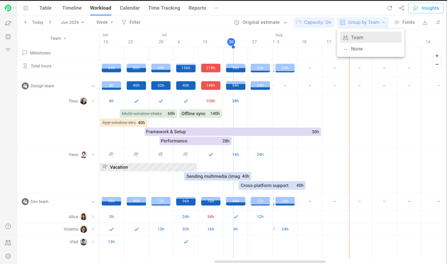Toggle Capacity: On setting

click(314, 22)
